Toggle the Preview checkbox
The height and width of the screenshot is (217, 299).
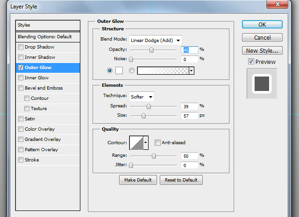[251, 62]
